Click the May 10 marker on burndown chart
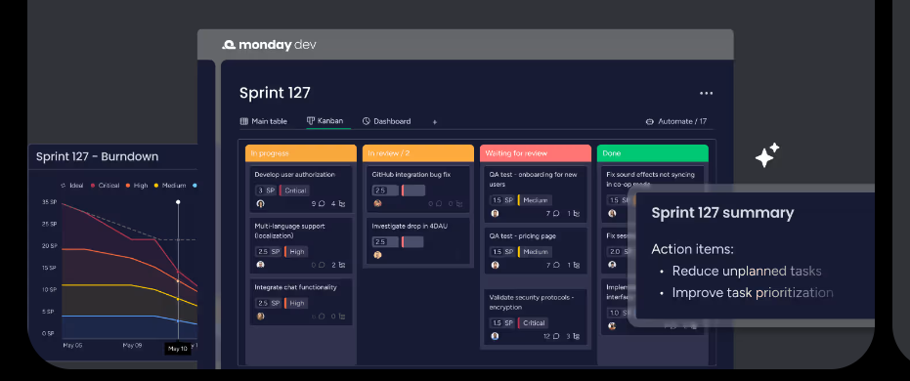The image size is (910, 381). (x=178, y=349)
